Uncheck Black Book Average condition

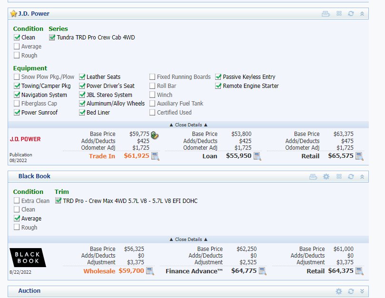(x=17, y=218)
